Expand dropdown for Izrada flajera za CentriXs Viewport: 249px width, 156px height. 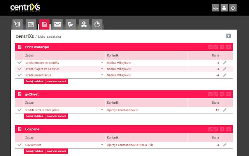(x=102, y=69)
